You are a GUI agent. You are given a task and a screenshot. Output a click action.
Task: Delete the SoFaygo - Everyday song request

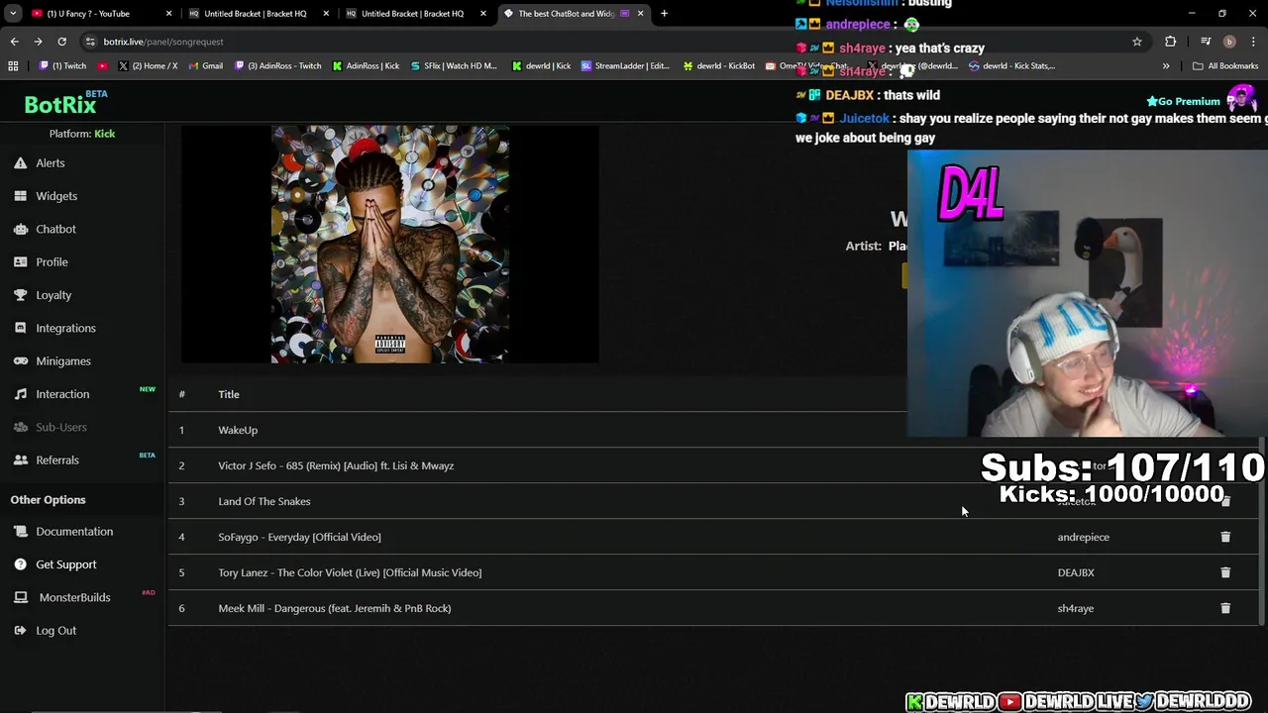click(x=1225, y=537)
